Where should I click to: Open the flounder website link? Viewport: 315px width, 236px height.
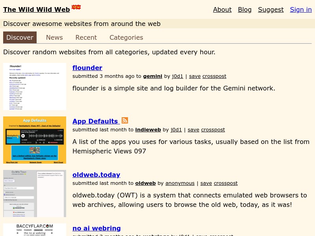tap(87, 68)
